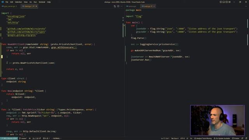Open the Selection menu
The width and height of the screenshot is (249, 140).
coord(18,2)
